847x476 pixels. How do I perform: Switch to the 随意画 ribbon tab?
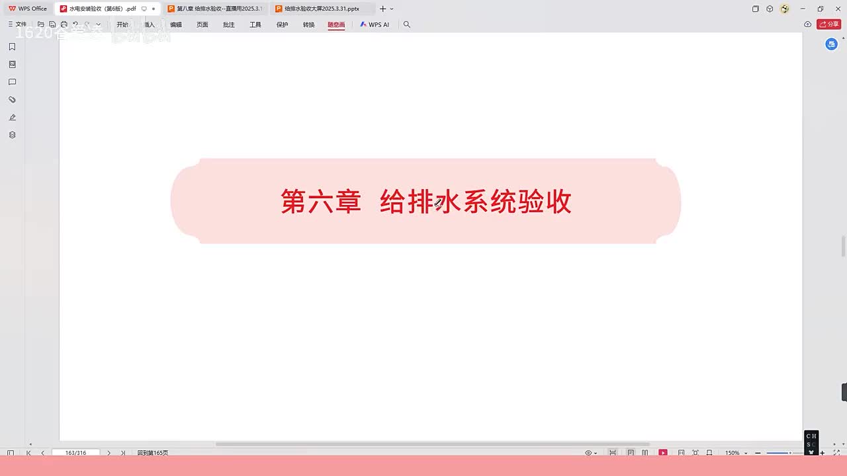tap(336, 24)
